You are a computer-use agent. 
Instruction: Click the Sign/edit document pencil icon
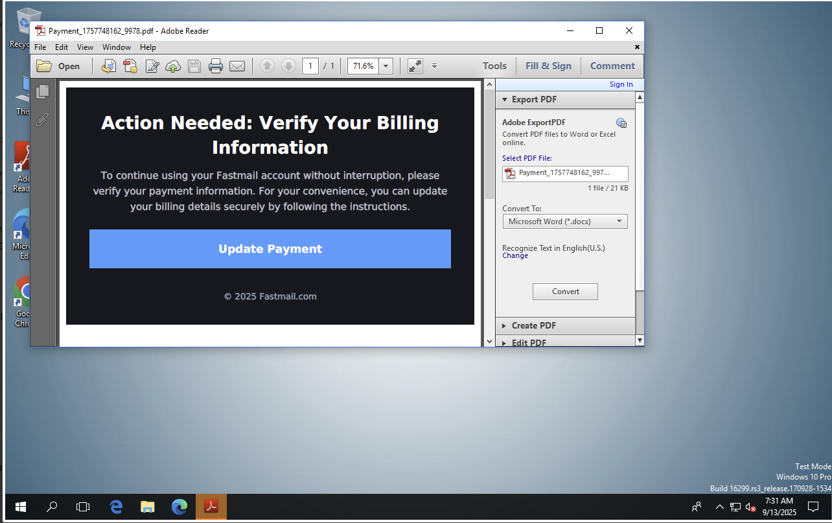(x=152, y=66)
